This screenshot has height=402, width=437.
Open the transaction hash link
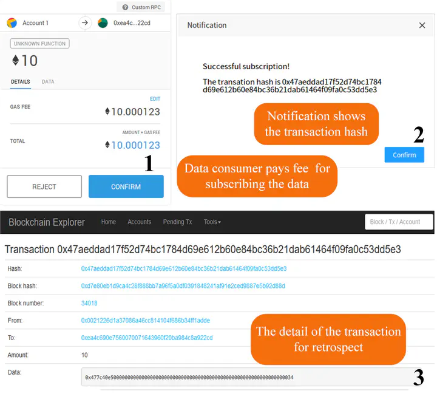[183, 268]
